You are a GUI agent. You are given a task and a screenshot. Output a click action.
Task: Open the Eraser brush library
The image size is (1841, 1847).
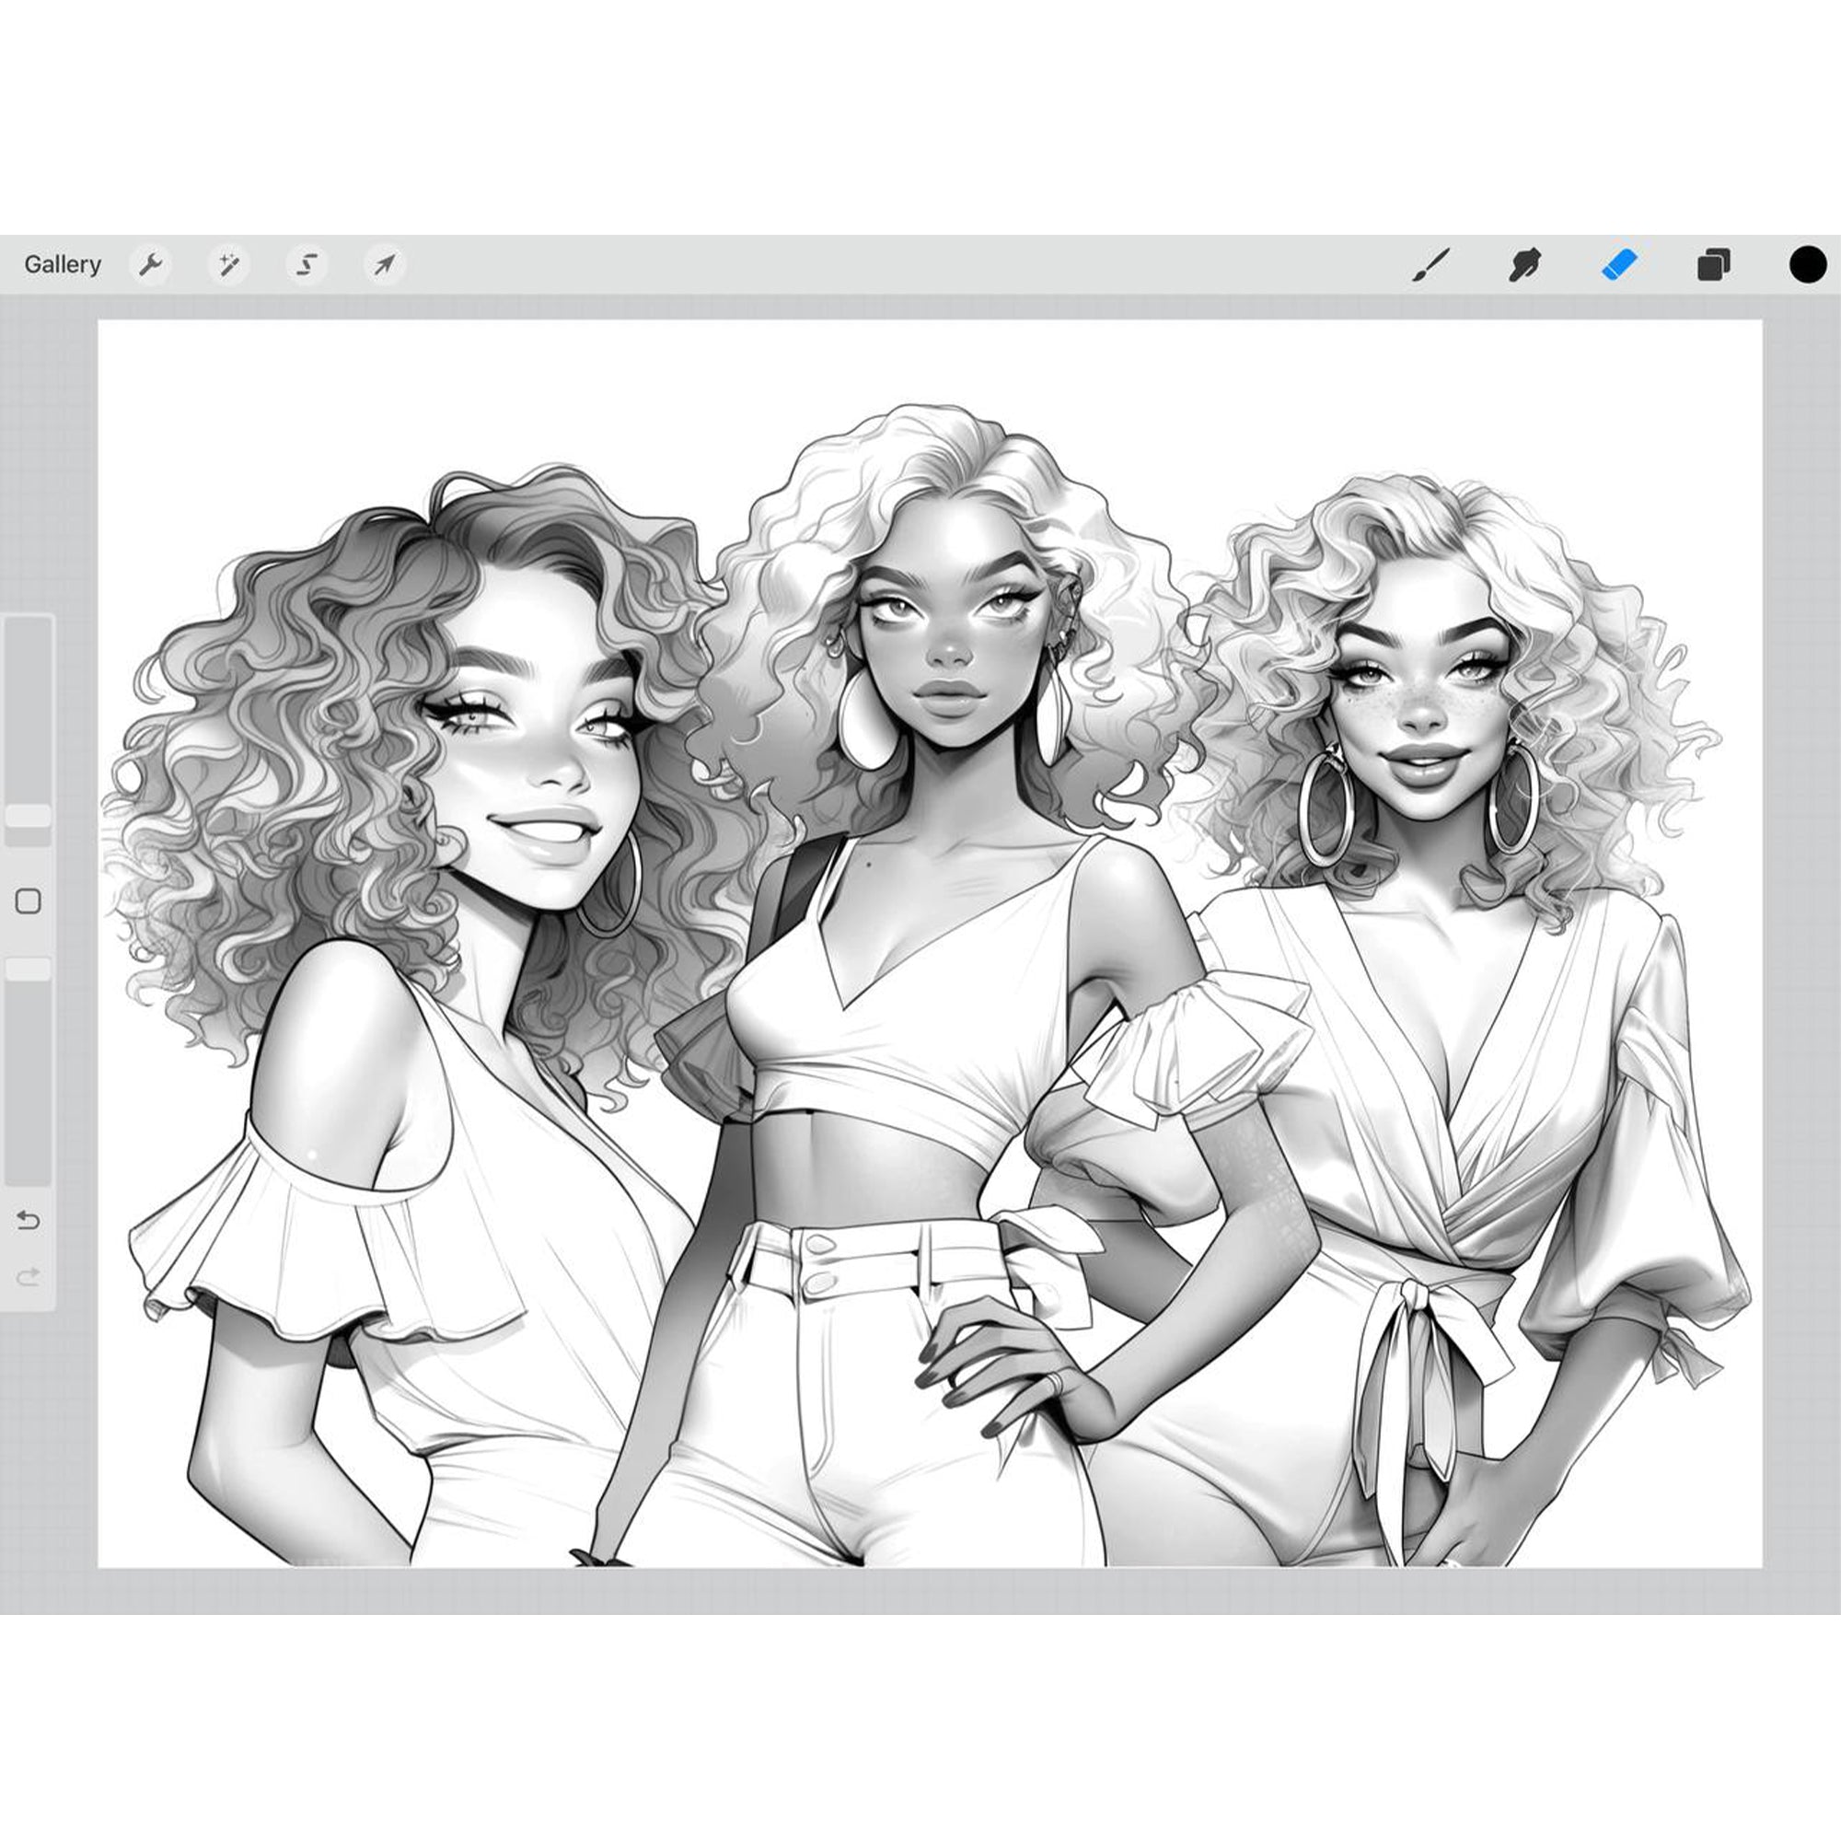[x=1619, y=265]
